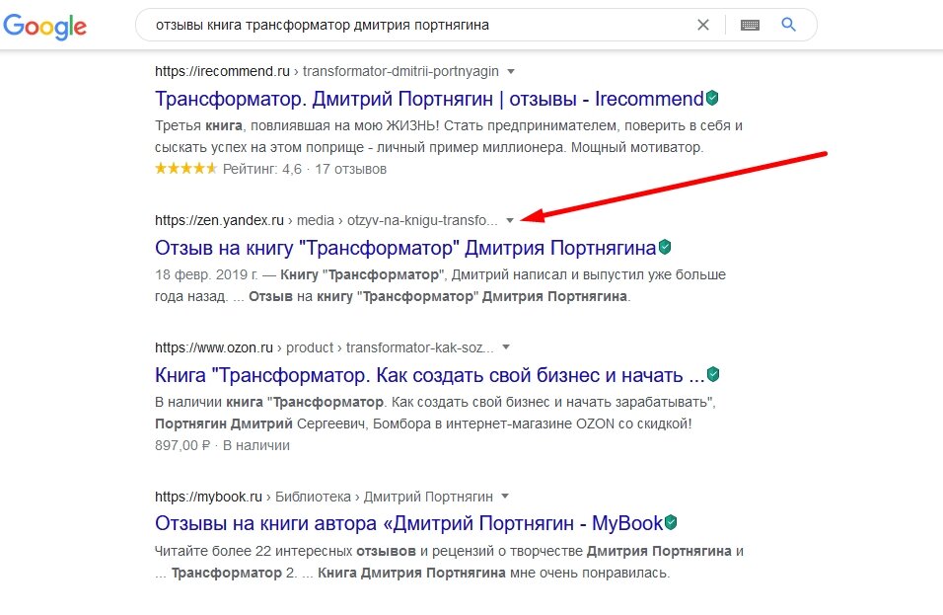Click green shield badge beside Ozon result title

[x=713, y=374]
